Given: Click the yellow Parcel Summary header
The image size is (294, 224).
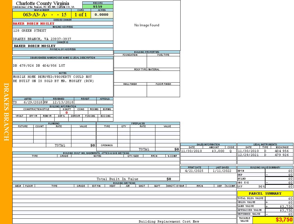Looking at the screenshot, I should point(265,193).
